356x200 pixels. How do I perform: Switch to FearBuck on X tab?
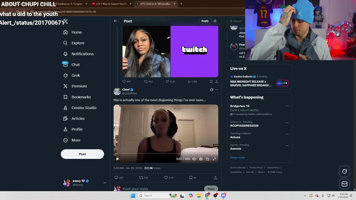tap(70, 4)
